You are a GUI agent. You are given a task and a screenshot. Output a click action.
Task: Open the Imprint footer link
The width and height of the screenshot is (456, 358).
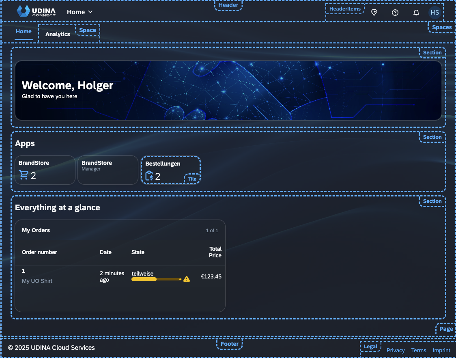(441, 350)
